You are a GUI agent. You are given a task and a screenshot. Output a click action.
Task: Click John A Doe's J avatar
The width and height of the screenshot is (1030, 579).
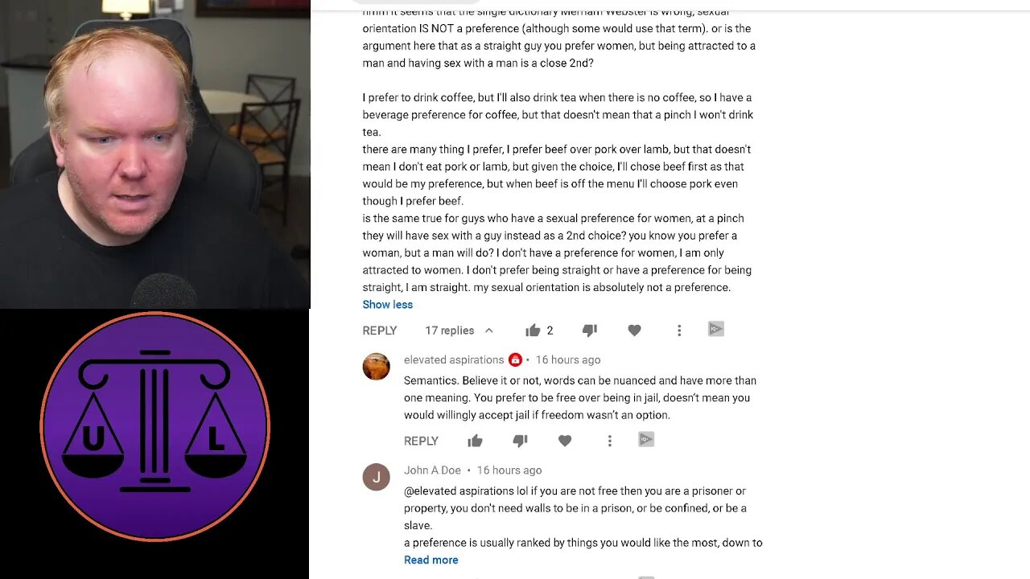point(376,477)
